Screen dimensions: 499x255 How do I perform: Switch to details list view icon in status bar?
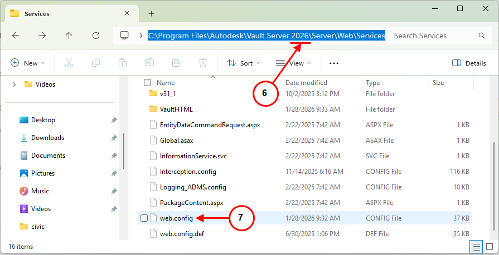[476, 247]
